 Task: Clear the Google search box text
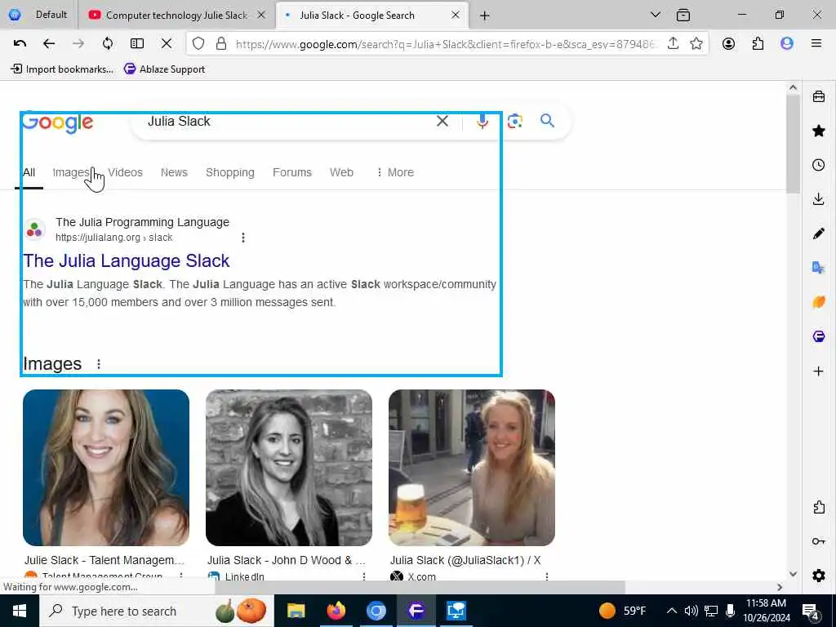coord(442,121)
